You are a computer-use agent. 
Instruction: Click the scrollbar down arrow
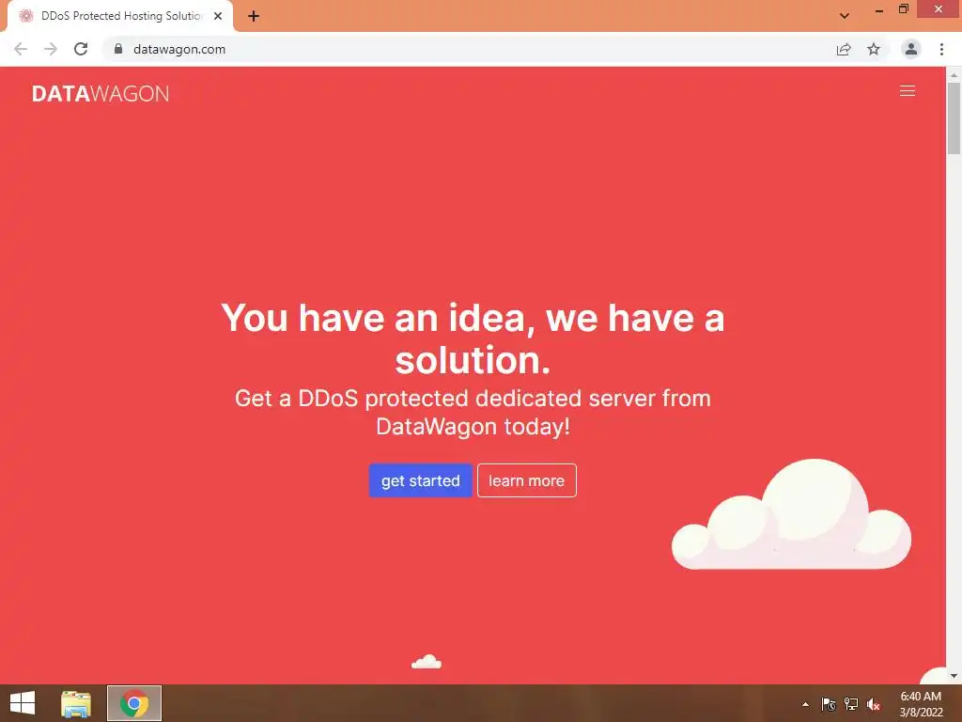954,676
